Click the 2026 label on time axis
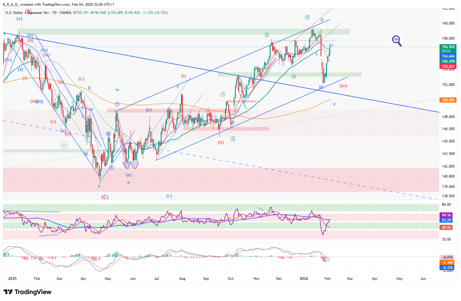The width and height of the screenshot is (461, 301). tap(304, 279)
